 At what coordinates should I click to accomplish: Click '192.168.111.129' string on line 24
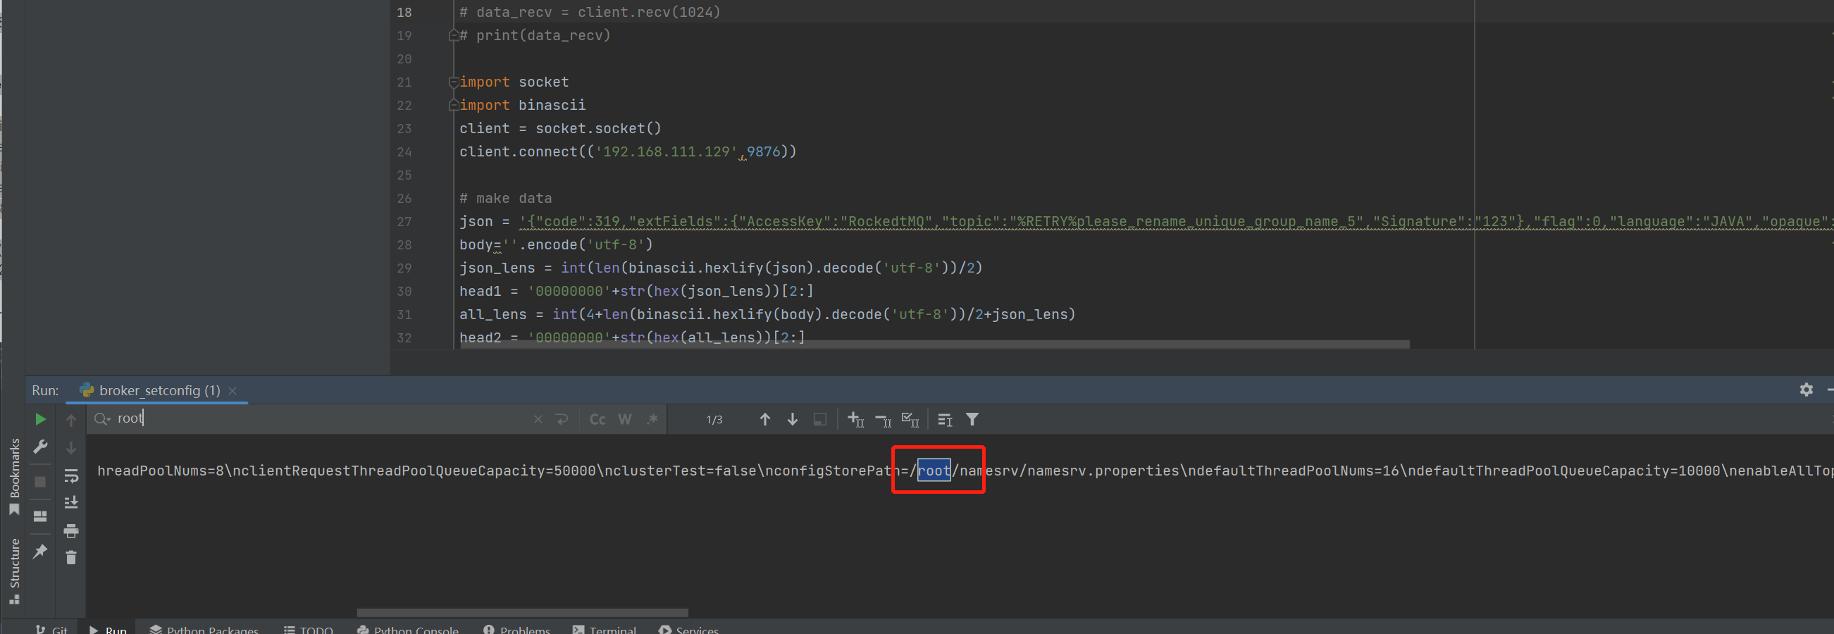tap(667, 151)
